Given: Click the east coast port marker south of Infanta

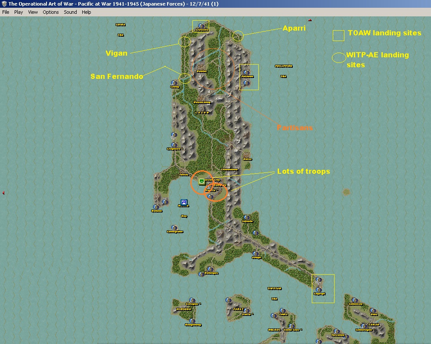Looking at the screenshot, I should [256, 233].
